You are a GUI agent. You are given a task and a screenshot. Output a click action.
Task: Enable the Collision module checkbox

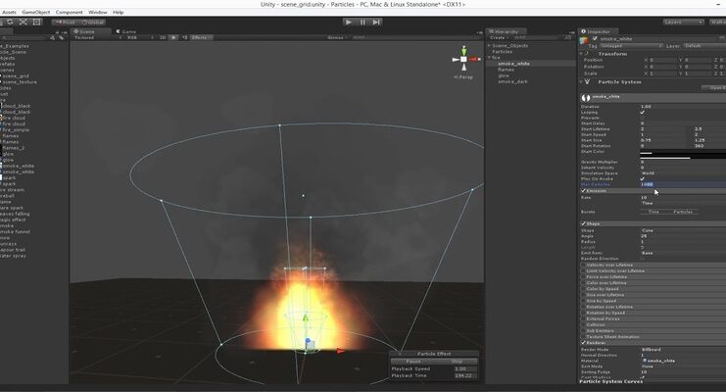click(583, 324)
